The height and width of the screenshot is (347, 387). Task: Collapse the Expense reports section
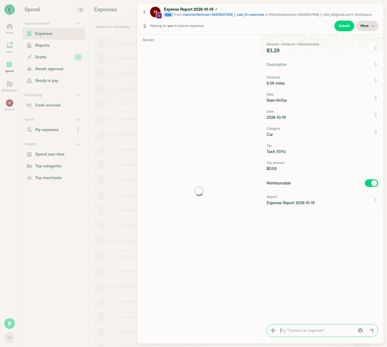tap(78, 23)
